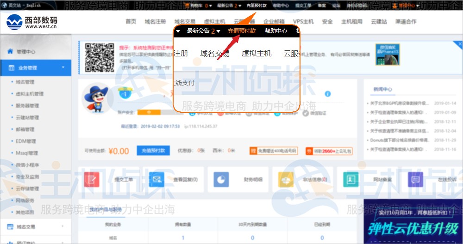The height and width of the screenshot is (244, 463).
Task: Click the blue 充值预付款 button
Action: [153, 151]
